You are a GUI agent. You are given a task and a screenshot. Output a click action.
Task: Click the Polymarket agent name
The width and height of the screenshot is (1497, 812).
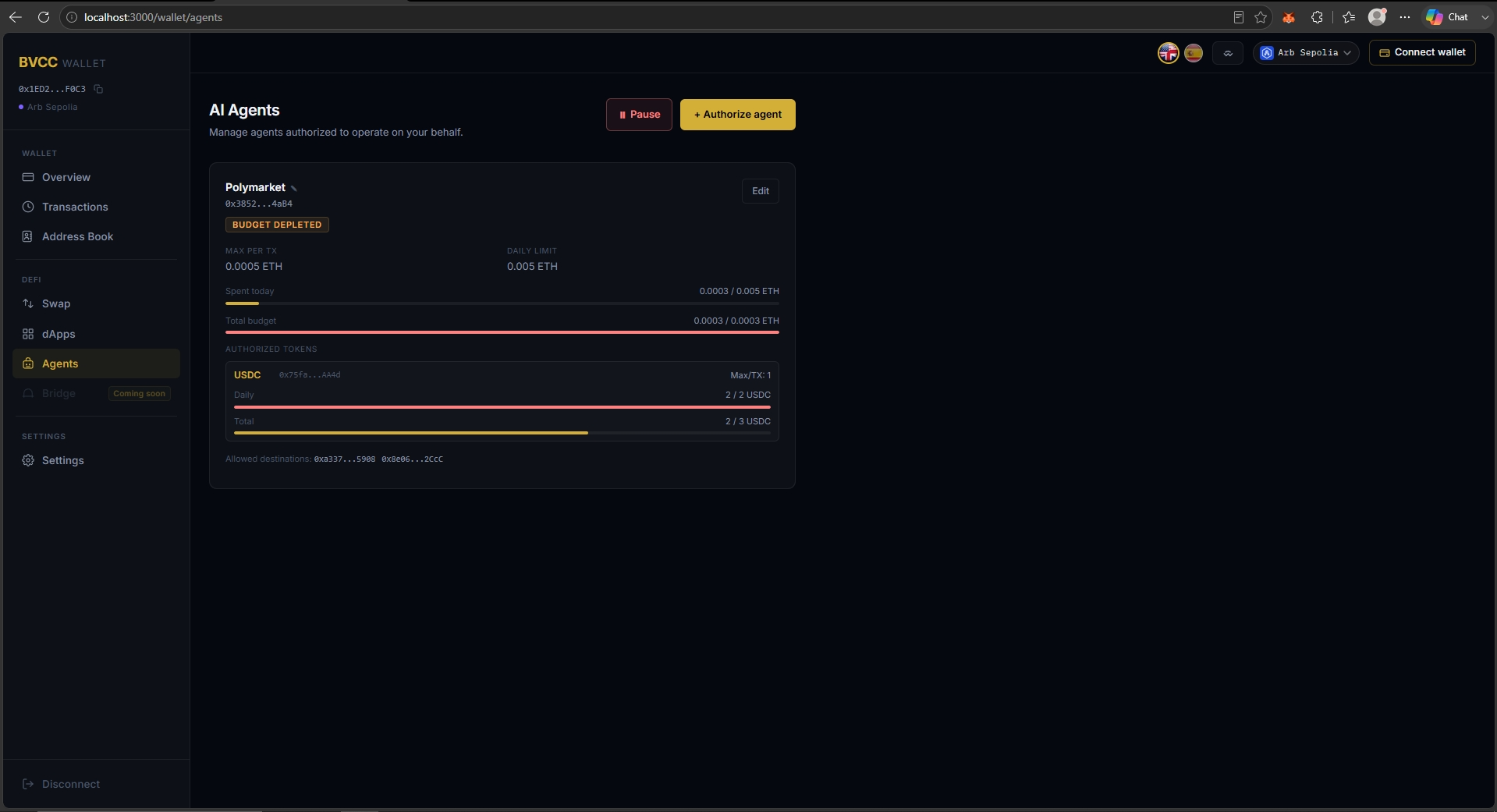[x=255, y=187]
